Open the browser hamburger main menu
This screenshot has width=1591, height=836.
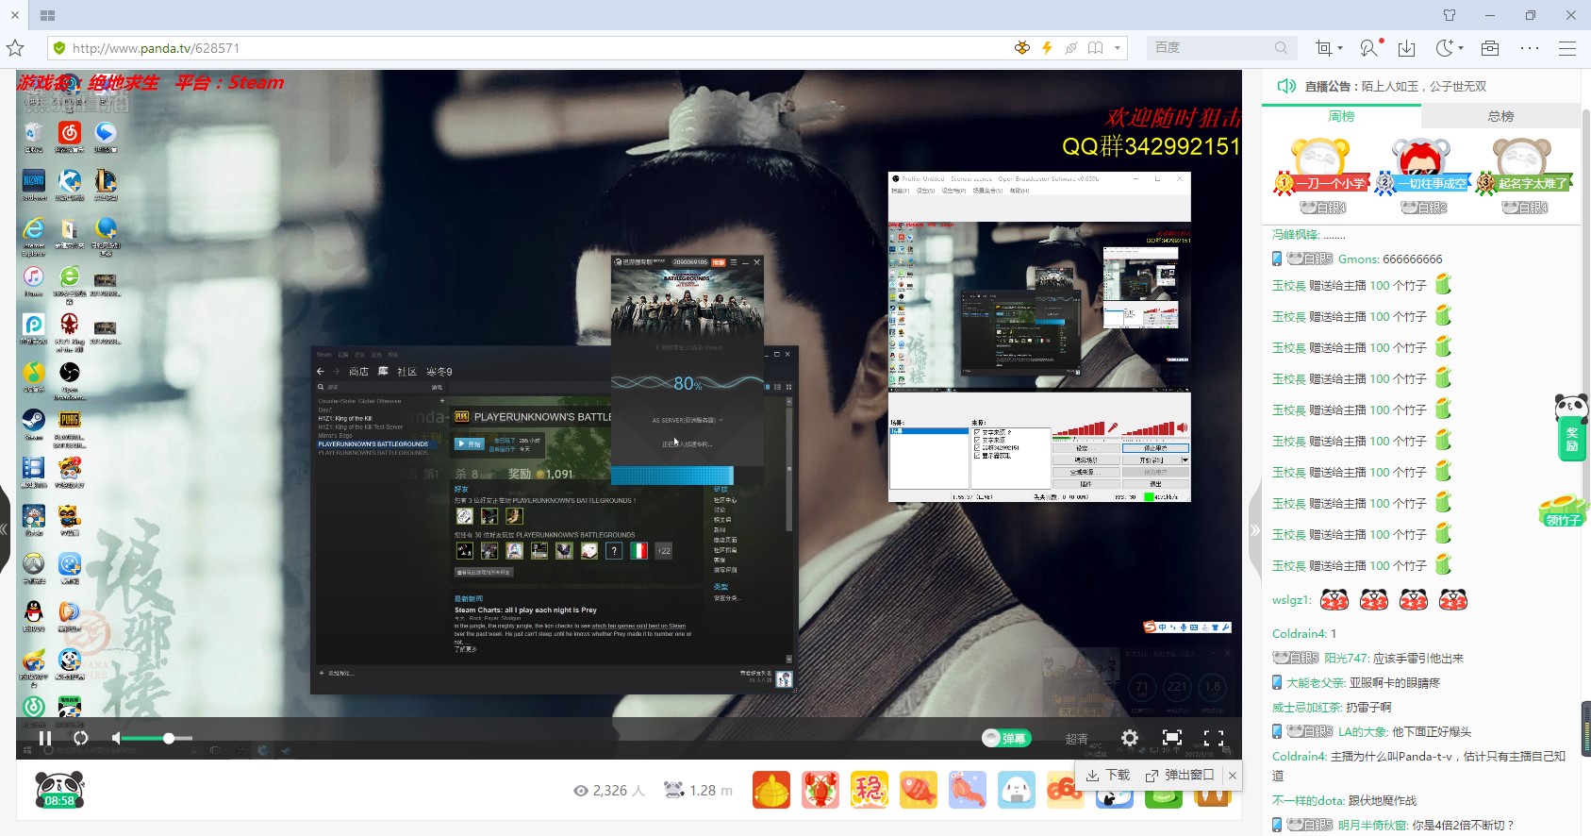click(x=1567, y=47)
